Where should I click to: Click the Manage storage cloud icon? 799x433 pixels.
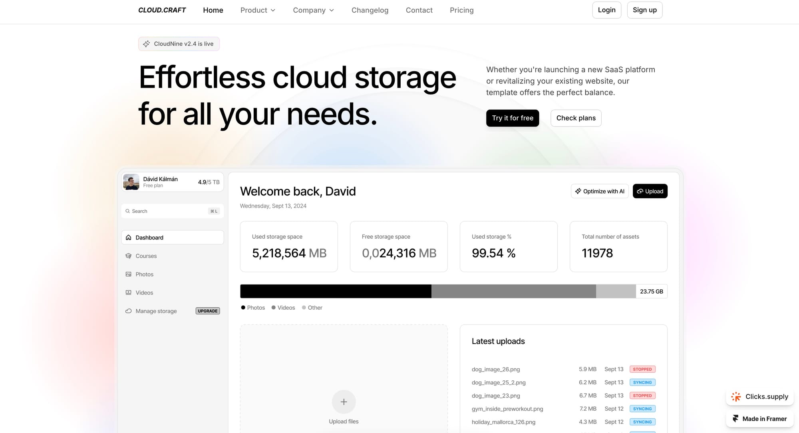point(128,311)
